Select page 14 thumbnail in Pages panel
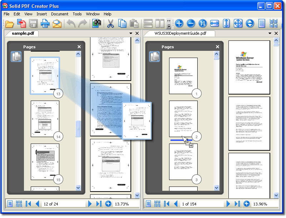The height and width of the screenshot is (218, 286). click(x=45, y=119)
